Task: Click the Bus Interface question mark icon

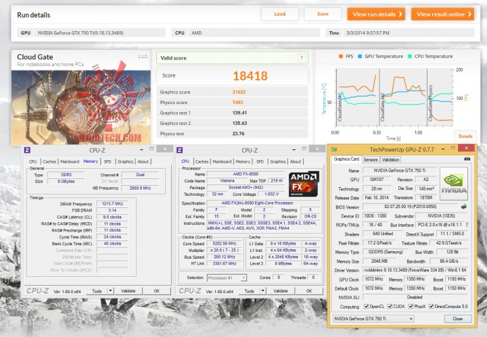Action: point(467,225)
